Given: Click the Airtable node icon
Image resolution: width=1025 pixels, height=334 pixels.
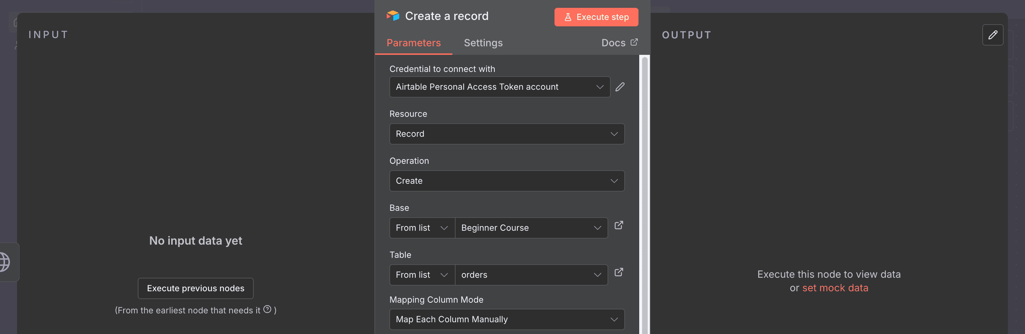Looking at the screenshot, I should point(393,16).
